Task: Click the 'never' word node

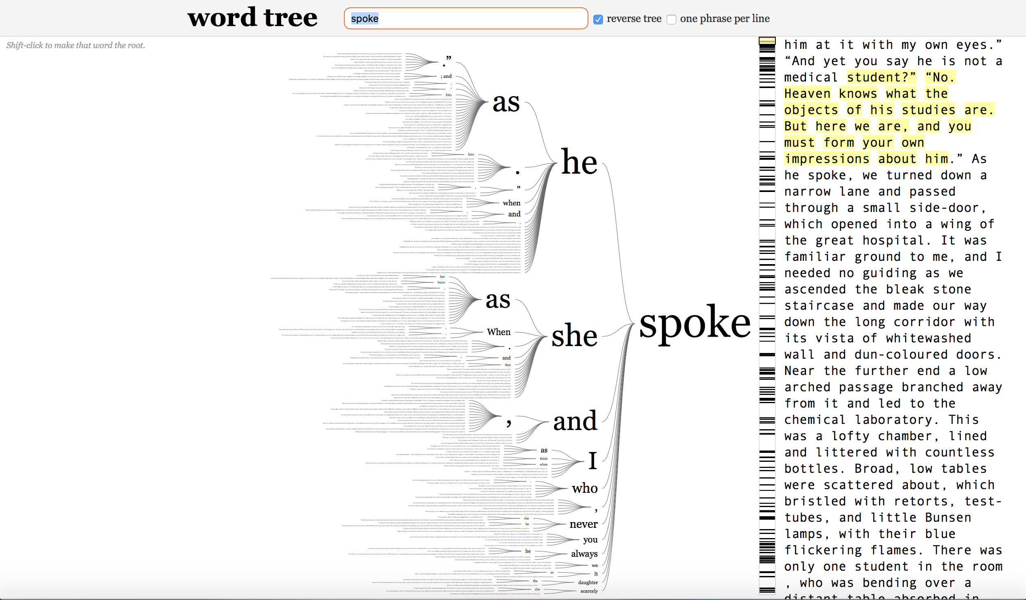Action: (x=583, y=524)
